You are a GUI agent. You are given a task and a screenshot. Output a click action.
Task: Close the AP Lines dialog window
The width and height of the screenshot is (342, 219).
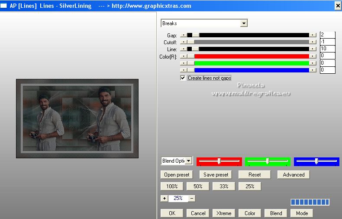coord(338,6)
